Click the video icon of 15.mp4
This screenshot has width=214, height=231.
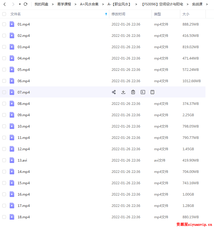pyautogui.click(x=12, y=183)
